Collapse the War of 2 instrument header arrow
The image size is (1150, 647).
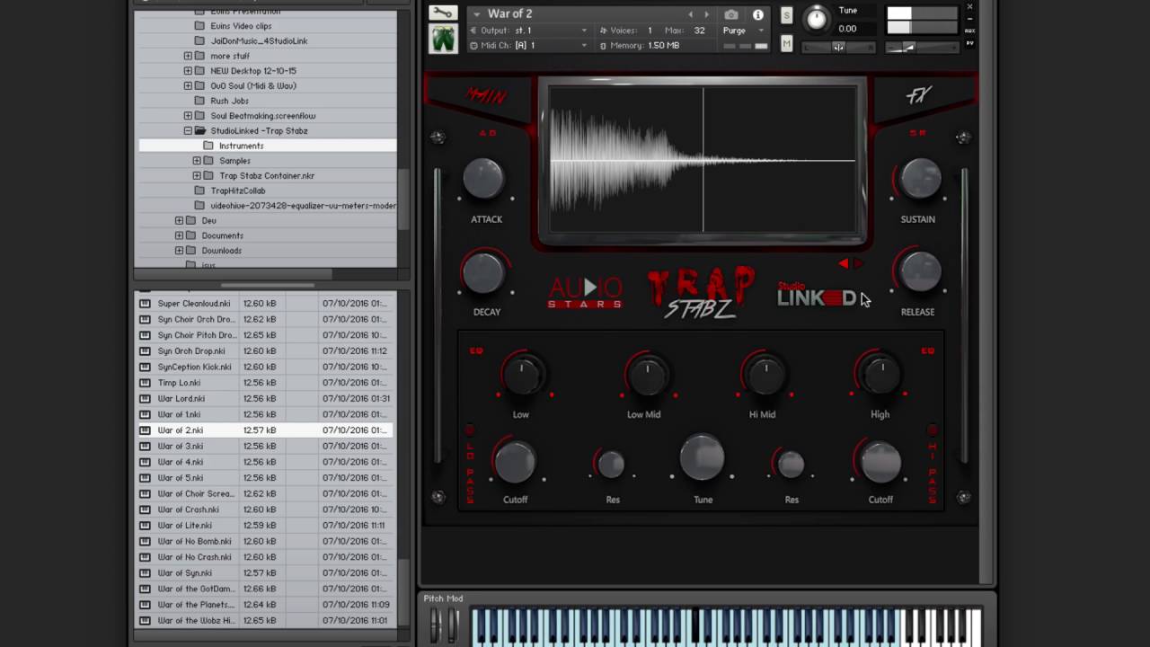[475, 14]
